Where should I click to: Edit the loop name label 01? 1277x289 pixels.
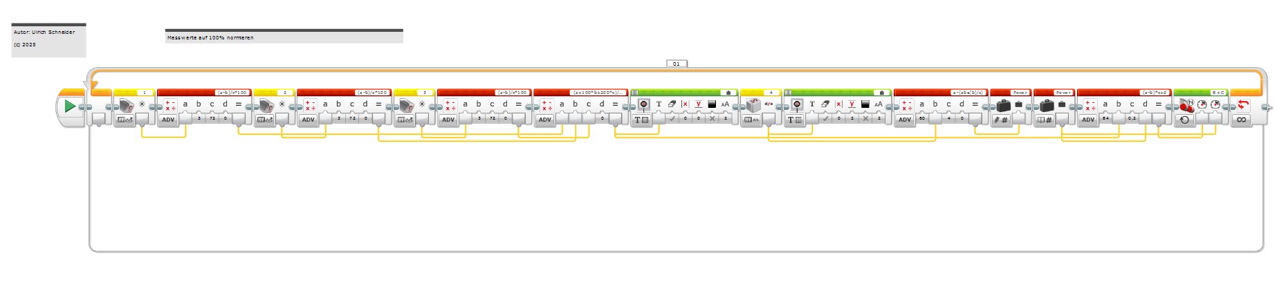pos(677,64)
